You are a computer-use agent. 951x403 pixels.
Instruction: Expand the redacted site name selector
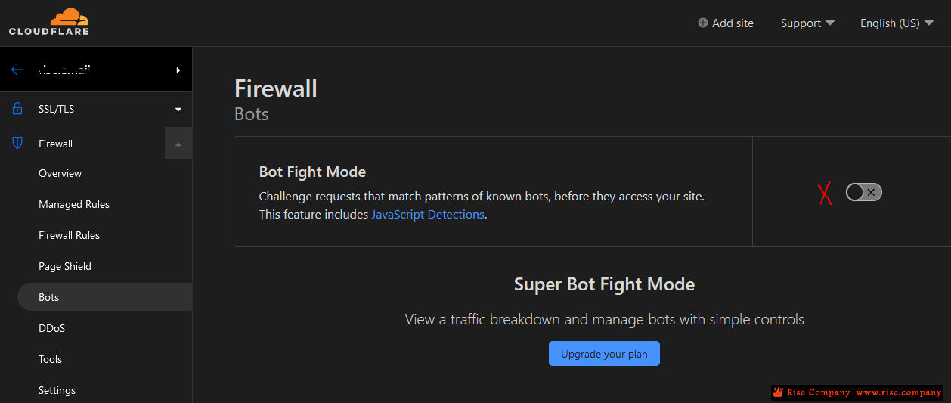point(96,70)
